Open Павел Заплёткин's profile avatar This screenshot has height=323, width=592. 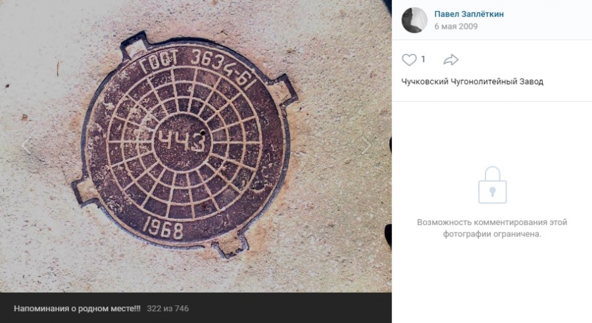pyautogui.click(x=414, y=20)
